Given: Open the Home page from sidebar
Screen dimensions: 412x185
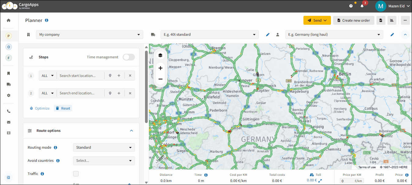Looking at the screenshot, I should click(9, 20).
